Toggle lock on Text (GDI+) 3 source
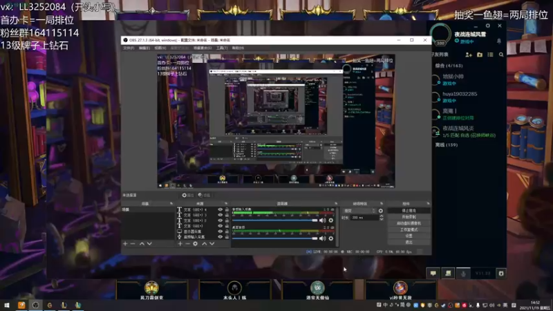 pyautogui.click(x=227, y=215)
